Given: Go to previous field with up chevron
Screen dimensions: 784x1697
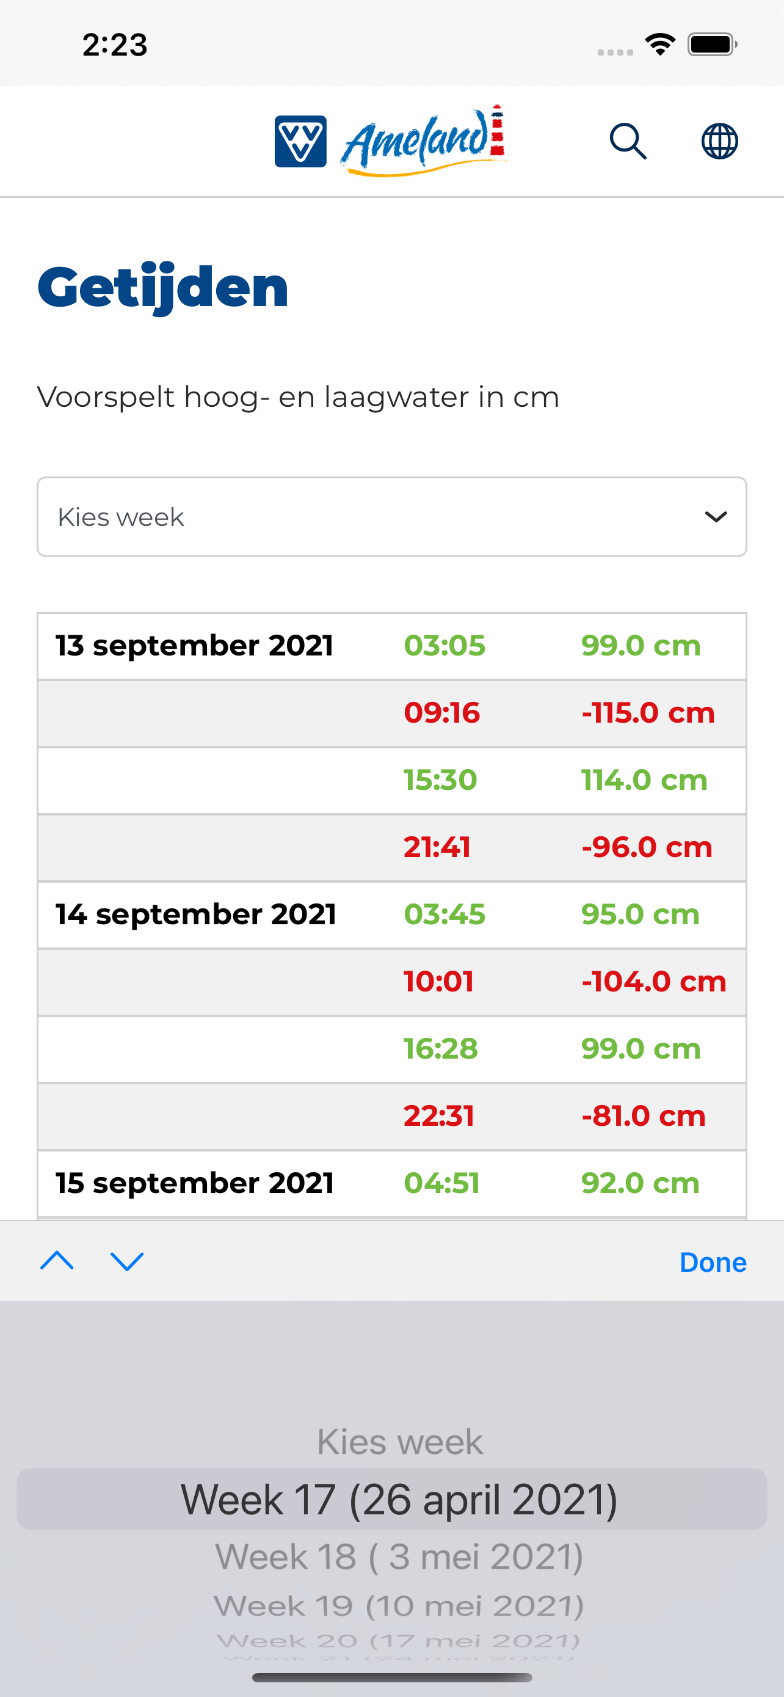Looking at the screenshot, I should (57, 1261).
